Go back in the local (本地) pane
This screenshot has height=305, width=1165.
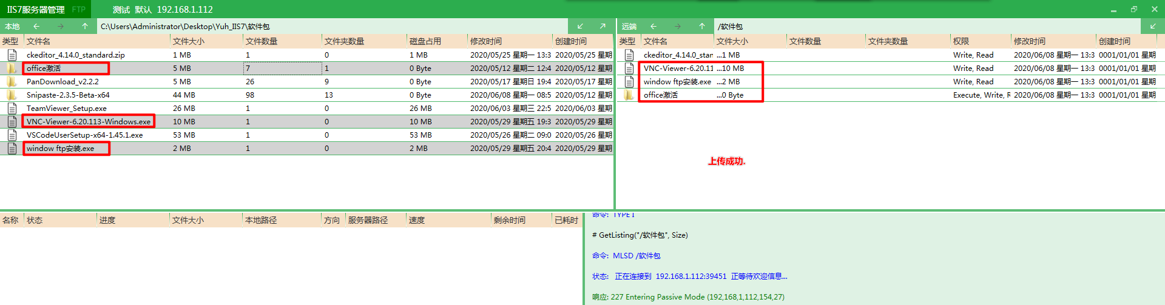click(36, 26)
